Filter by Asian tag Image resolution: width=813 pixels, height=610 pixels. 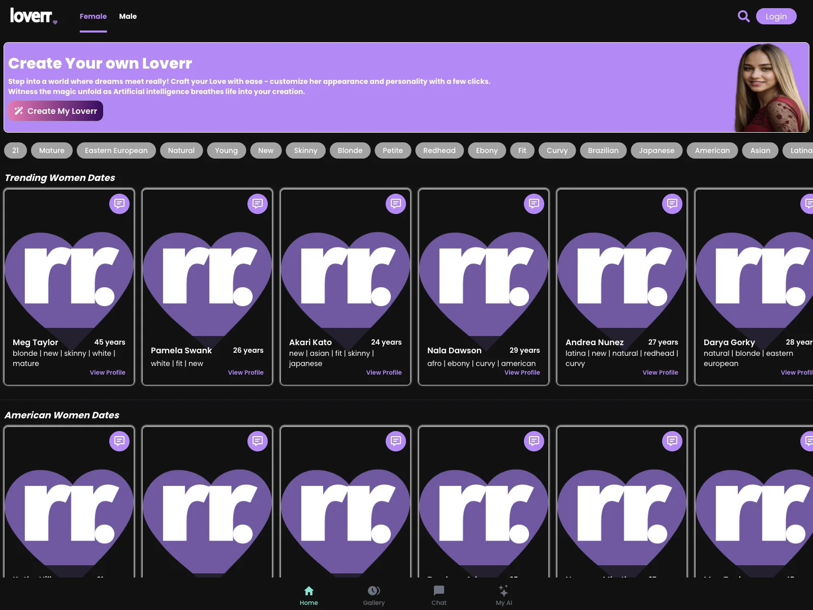(760, 150)
